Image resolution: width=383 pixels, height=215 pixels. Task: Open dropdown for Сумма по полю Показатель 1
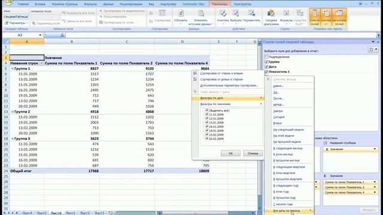point(375,182)
